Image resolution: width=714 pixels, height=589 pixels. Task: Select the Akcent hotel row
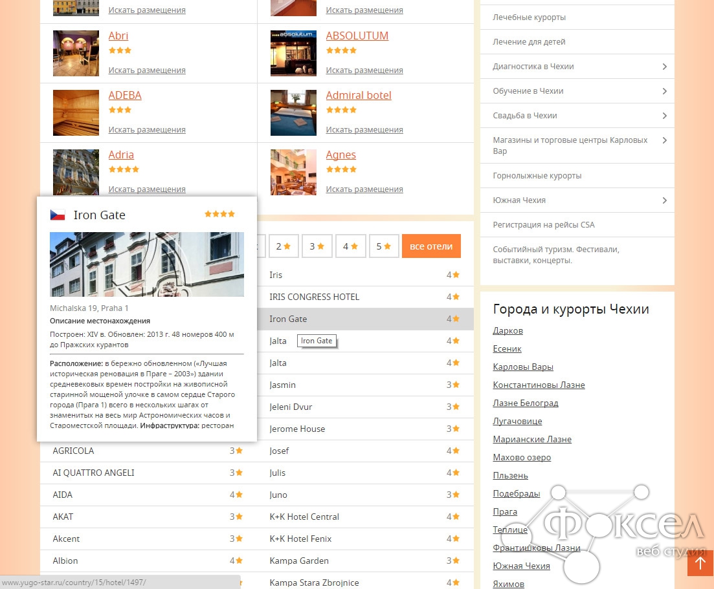(x=148, y=539)
